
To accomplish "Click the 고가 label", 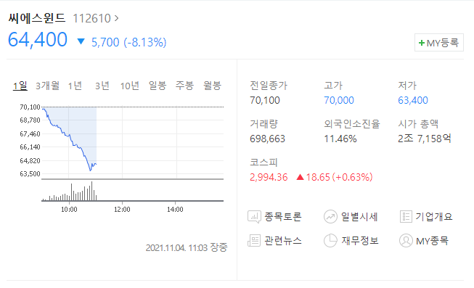I will point(333,86).
